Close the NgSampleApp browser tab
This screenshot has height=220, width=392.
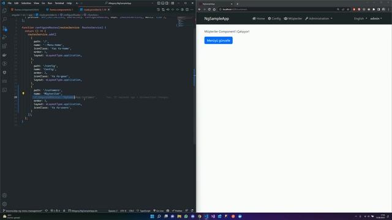232,4
